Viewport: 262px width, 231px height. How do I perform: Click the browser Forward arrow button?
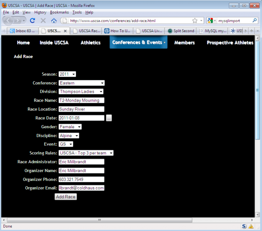[17, 21]
